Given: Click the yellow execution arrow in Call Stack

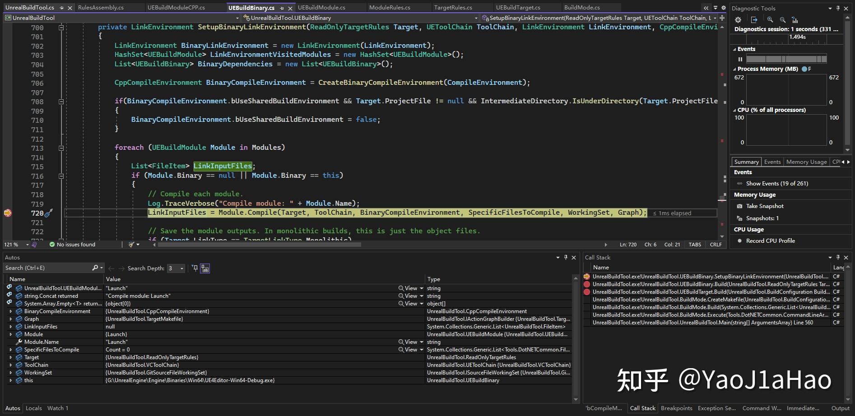Looking at the screenshot, I should tap(587, 276).
